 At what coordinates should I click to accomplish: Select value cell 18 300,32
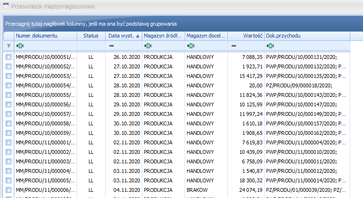246,180
